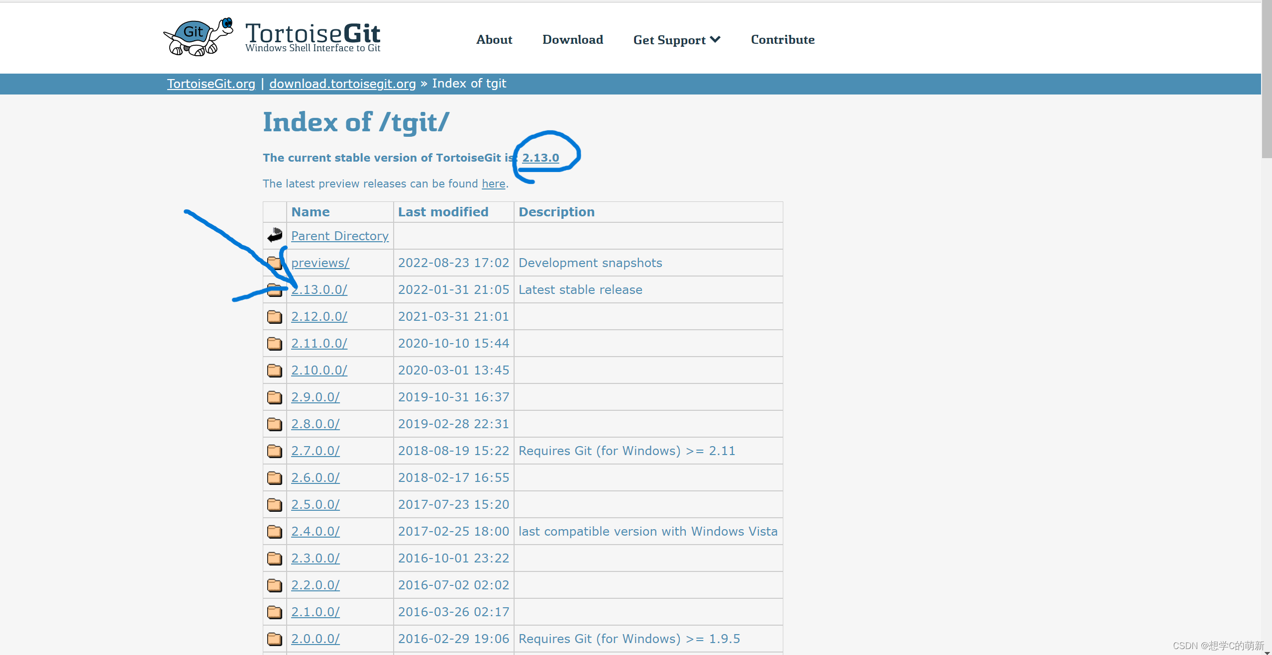This screenshot has width=1272, height=655.
Task: Click the 'here' preview releases link
Action: click(x=493, y=184)
